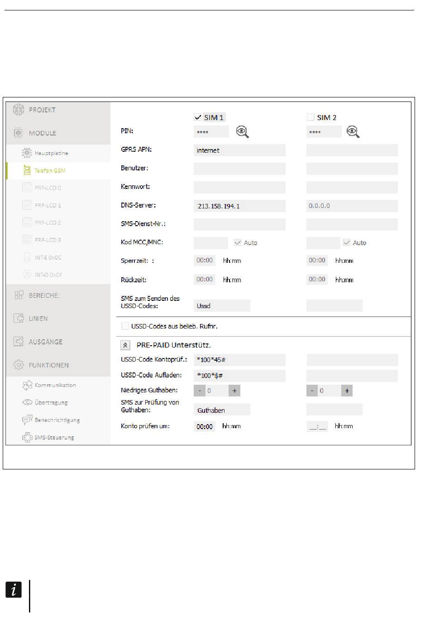Increase SIM 1 Niedriges Guthaben with plus
430x633 pixels.
[x=234, y=391]
